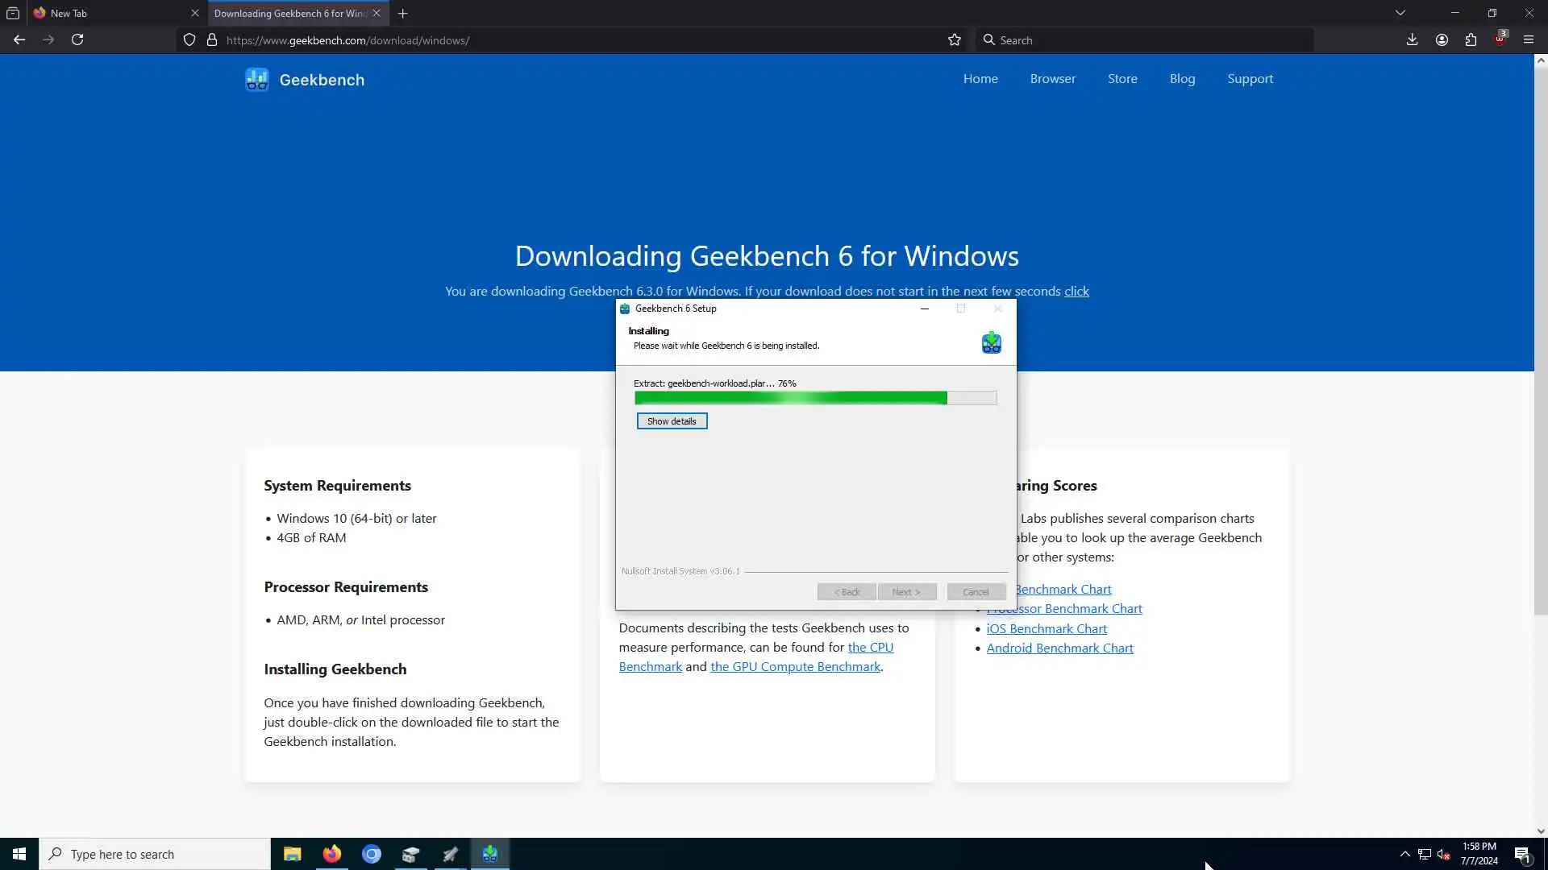Expand the list all tabs dropdown

[x=1400, y=13]
